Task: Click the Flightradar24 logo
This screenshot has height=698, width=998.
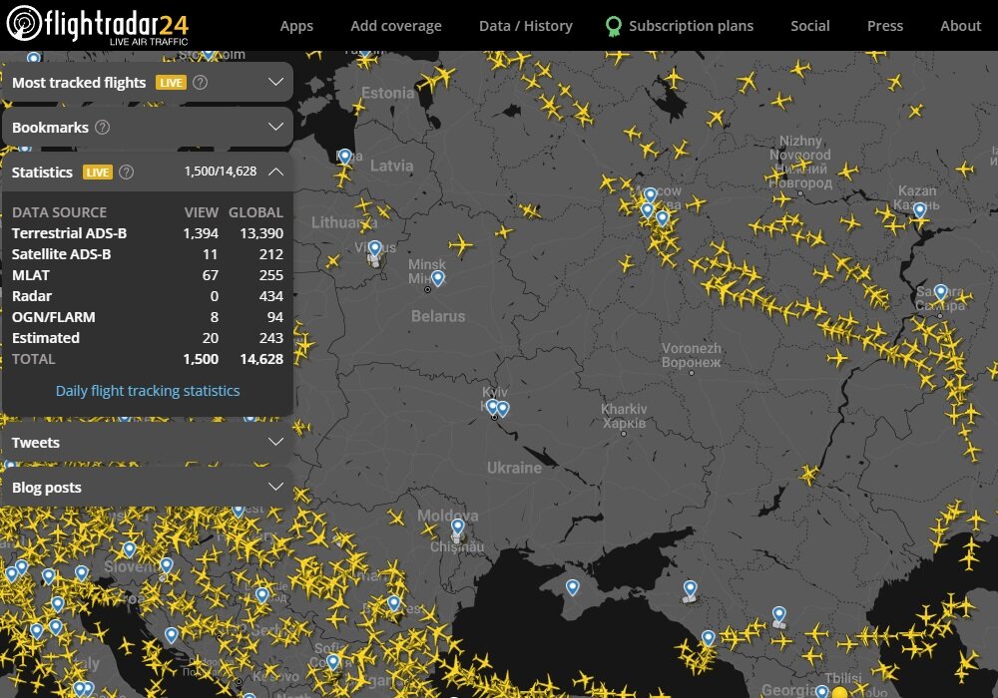Action: point(98,24)
